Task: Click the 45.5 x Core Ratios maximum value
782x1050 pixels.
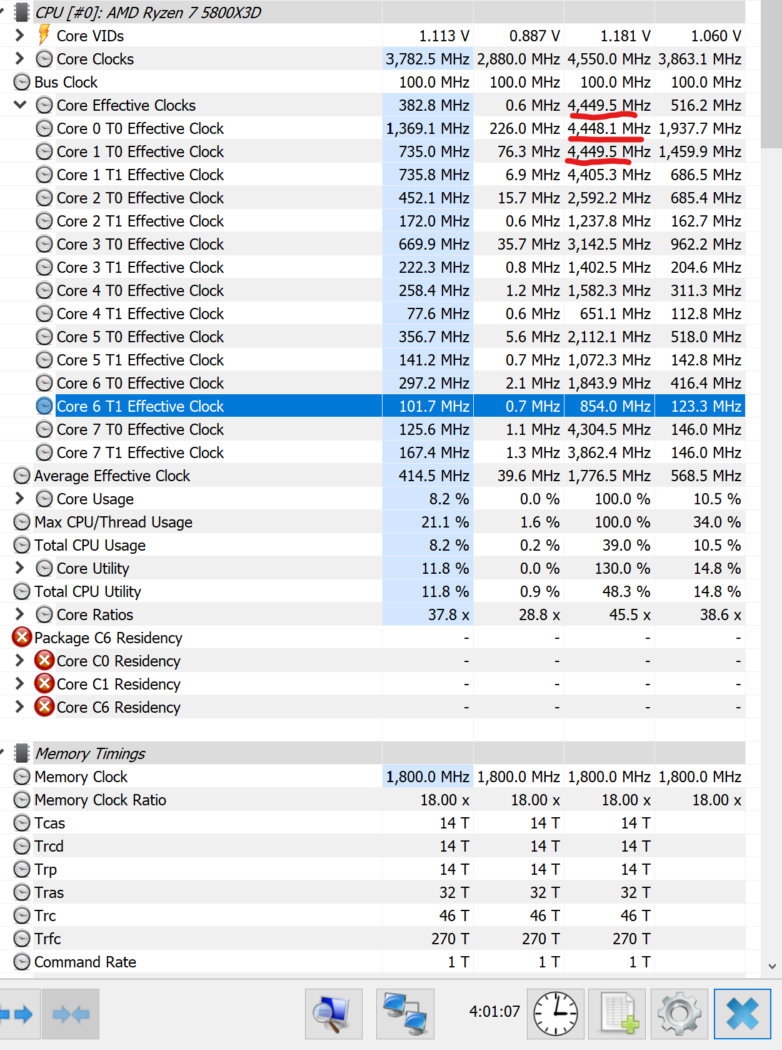Action: 629,614
